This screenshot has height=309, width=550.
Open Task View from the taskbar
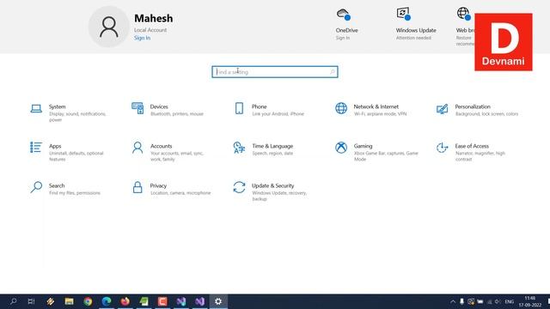(x=31, y=301)
